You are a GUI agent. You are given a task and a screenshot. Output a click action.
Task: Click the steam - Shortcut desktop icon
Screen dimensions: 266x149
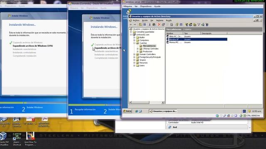point(17,139)
